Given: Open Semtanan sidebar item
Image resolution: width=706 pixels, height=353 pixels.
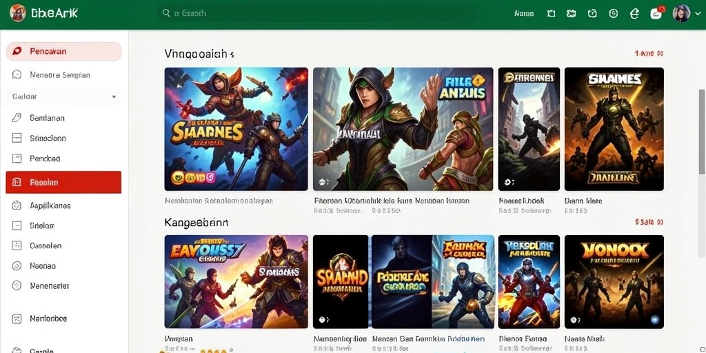Looking at the screenshot, I should click(47, 118).
